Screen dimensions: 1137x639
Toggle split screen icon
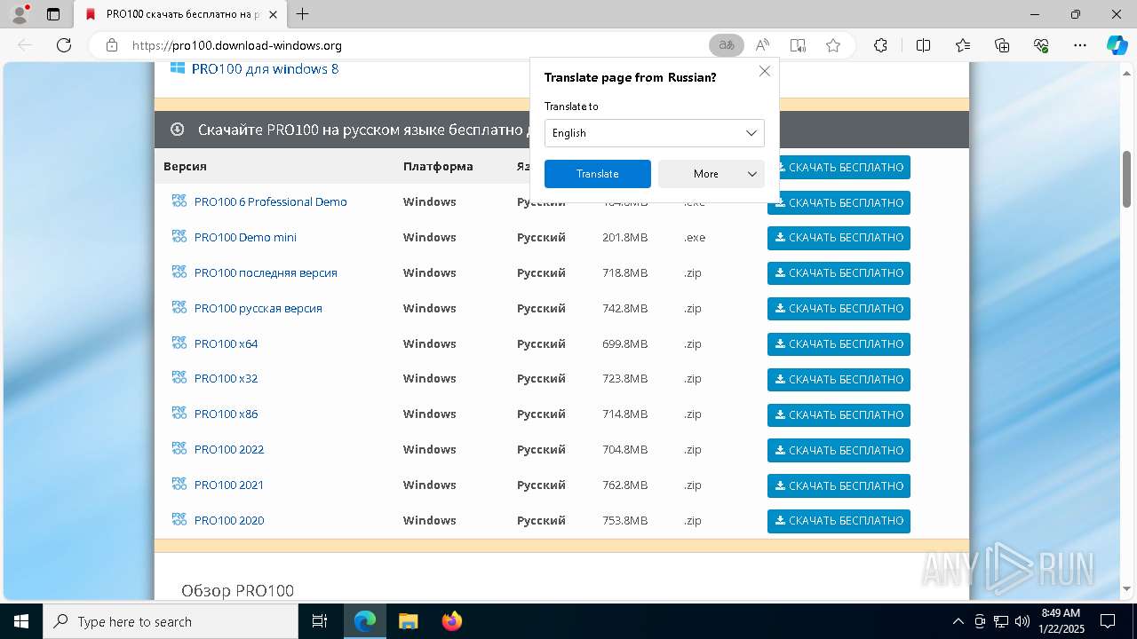click(x=923, y=45)
